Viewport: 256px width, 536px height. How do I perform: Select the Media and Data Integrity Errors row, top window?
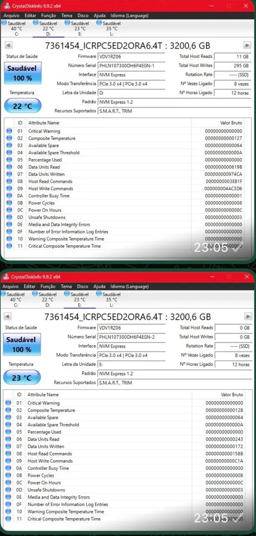(x=125, y=224)
